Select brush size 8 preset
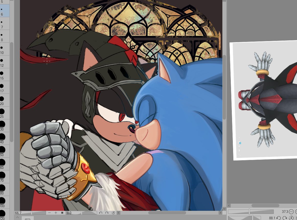 click(5, 36)
